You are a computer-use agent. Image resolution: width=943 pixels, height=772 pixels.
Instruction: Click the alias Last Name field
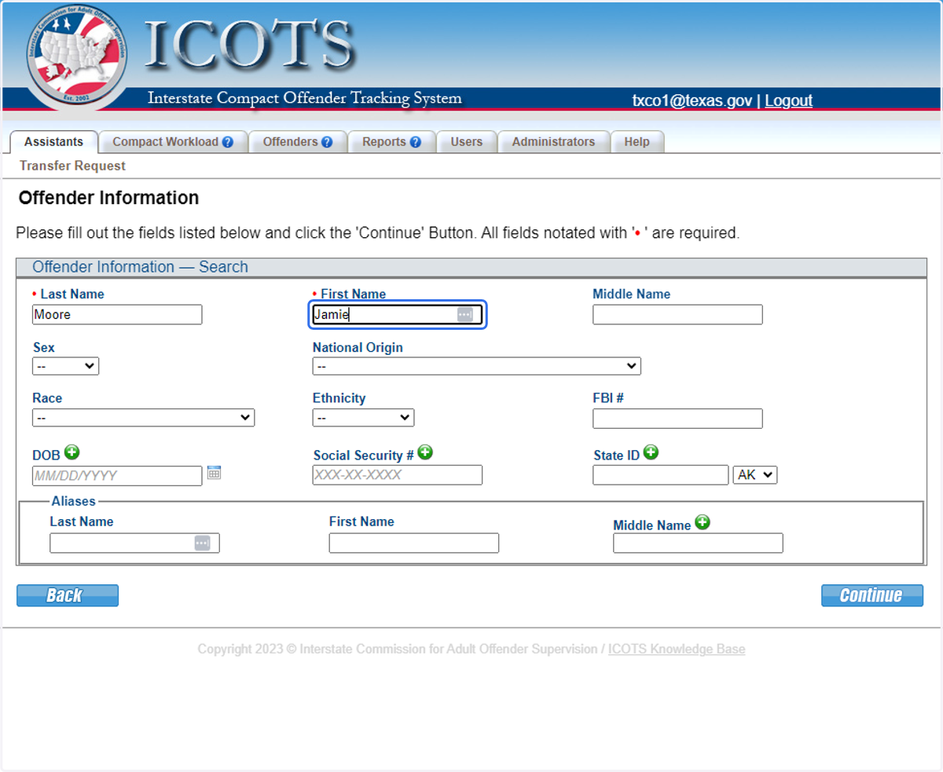point(134,543)
